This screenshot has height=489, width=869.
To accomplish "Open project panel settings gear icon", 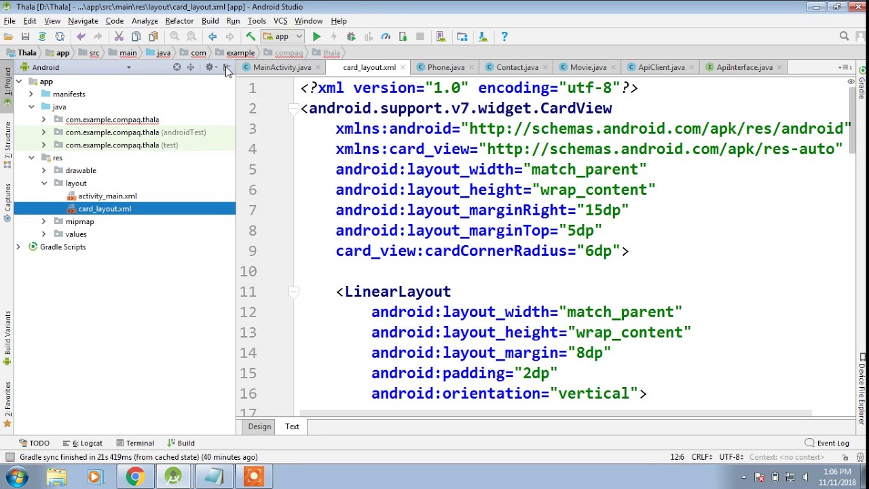I will 209,67.
